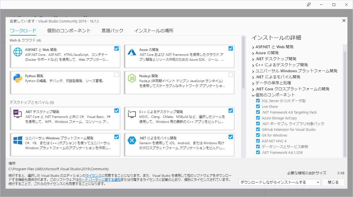Uncheck データソースとサービス参照 component
The image size is (353, 197).
tap(258, 147)
